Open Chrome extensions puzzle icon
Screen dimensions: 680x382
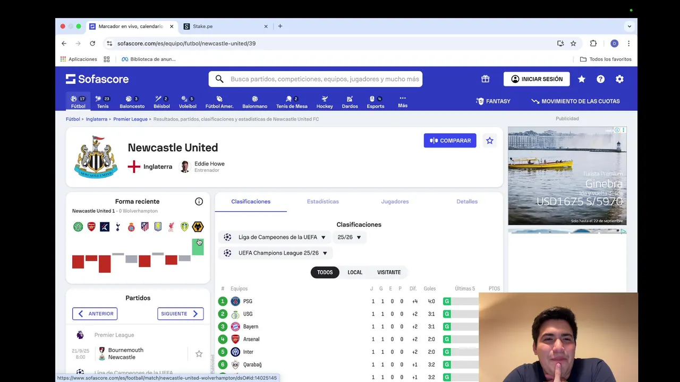click(x=593, y=44)
